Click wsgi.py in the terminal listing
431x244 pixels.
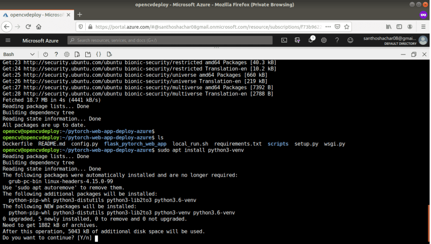coord(334,144)
